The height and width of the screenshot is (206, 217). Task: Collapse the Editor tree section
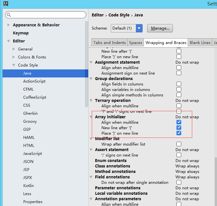tap(8, 41)
